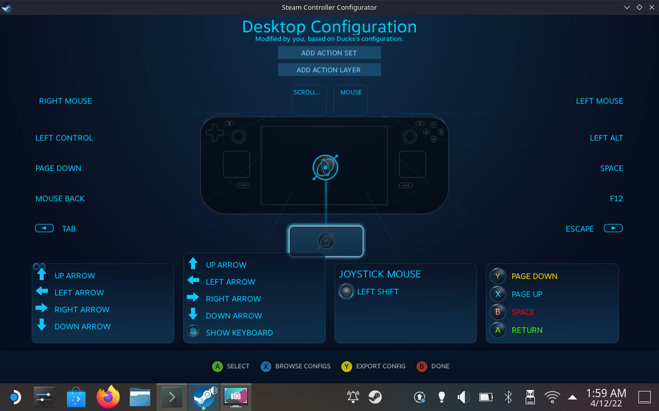Select the highlighted gyro binding box below the device

326,241
